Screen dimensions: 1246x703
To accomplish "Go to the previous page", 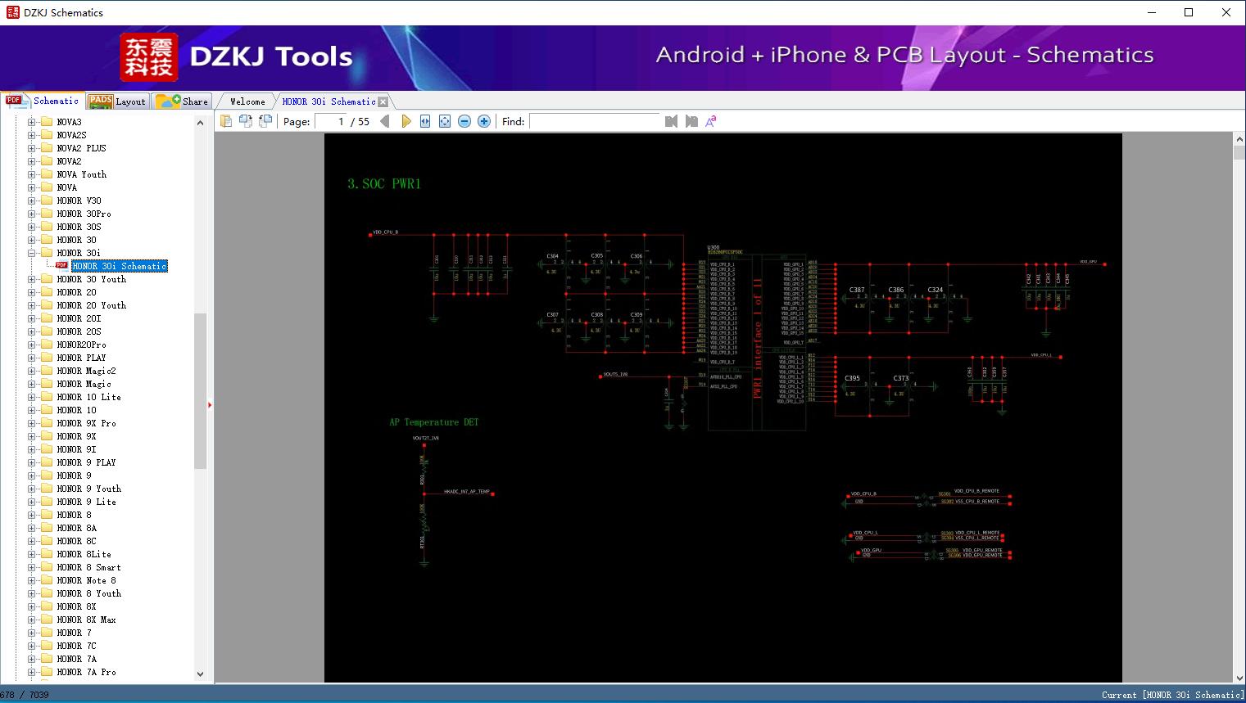I will point(385,121).
